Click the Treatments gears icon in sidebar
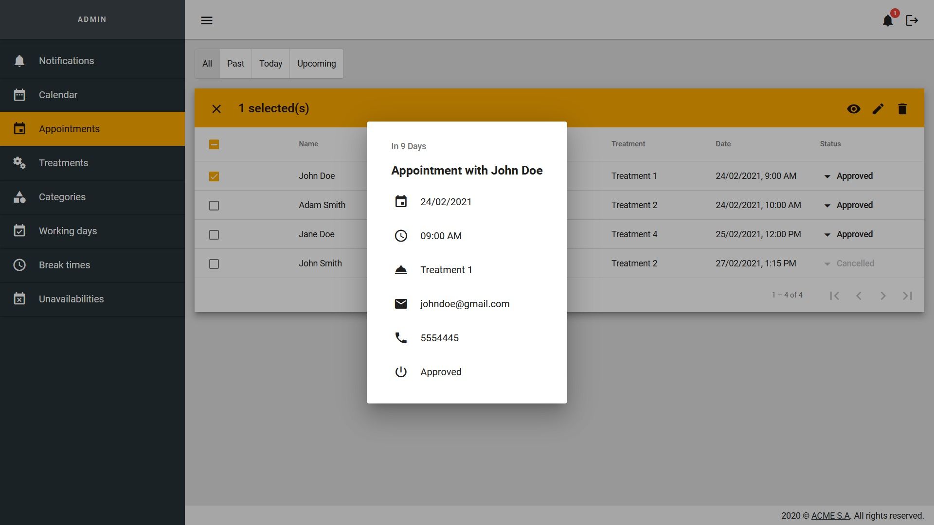This screenshot has width=934, height=525. click(x=19, y=163)
